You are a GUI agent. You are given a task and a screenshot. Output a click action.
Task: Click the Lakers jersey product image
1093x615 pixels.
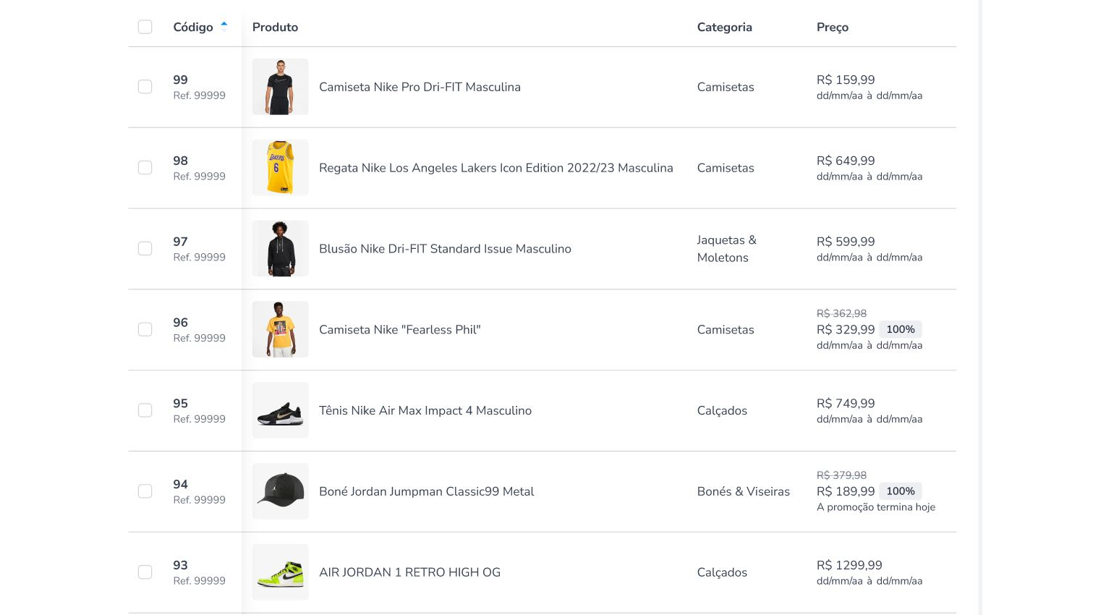click(280, 168)
